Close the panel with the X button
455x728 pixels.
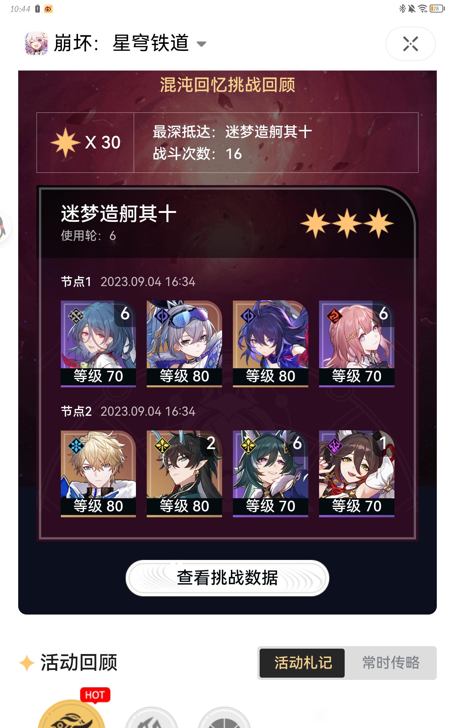(410, 44)
